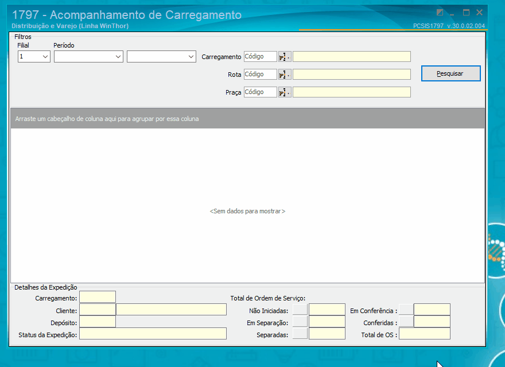Open the Praça lookup search icon
The image size is (505, 367).
pos(285,92)
